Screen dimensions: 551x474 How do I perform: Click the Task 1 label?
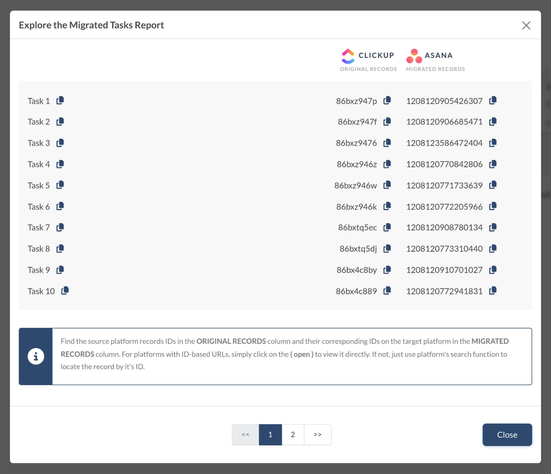[39, 101]
